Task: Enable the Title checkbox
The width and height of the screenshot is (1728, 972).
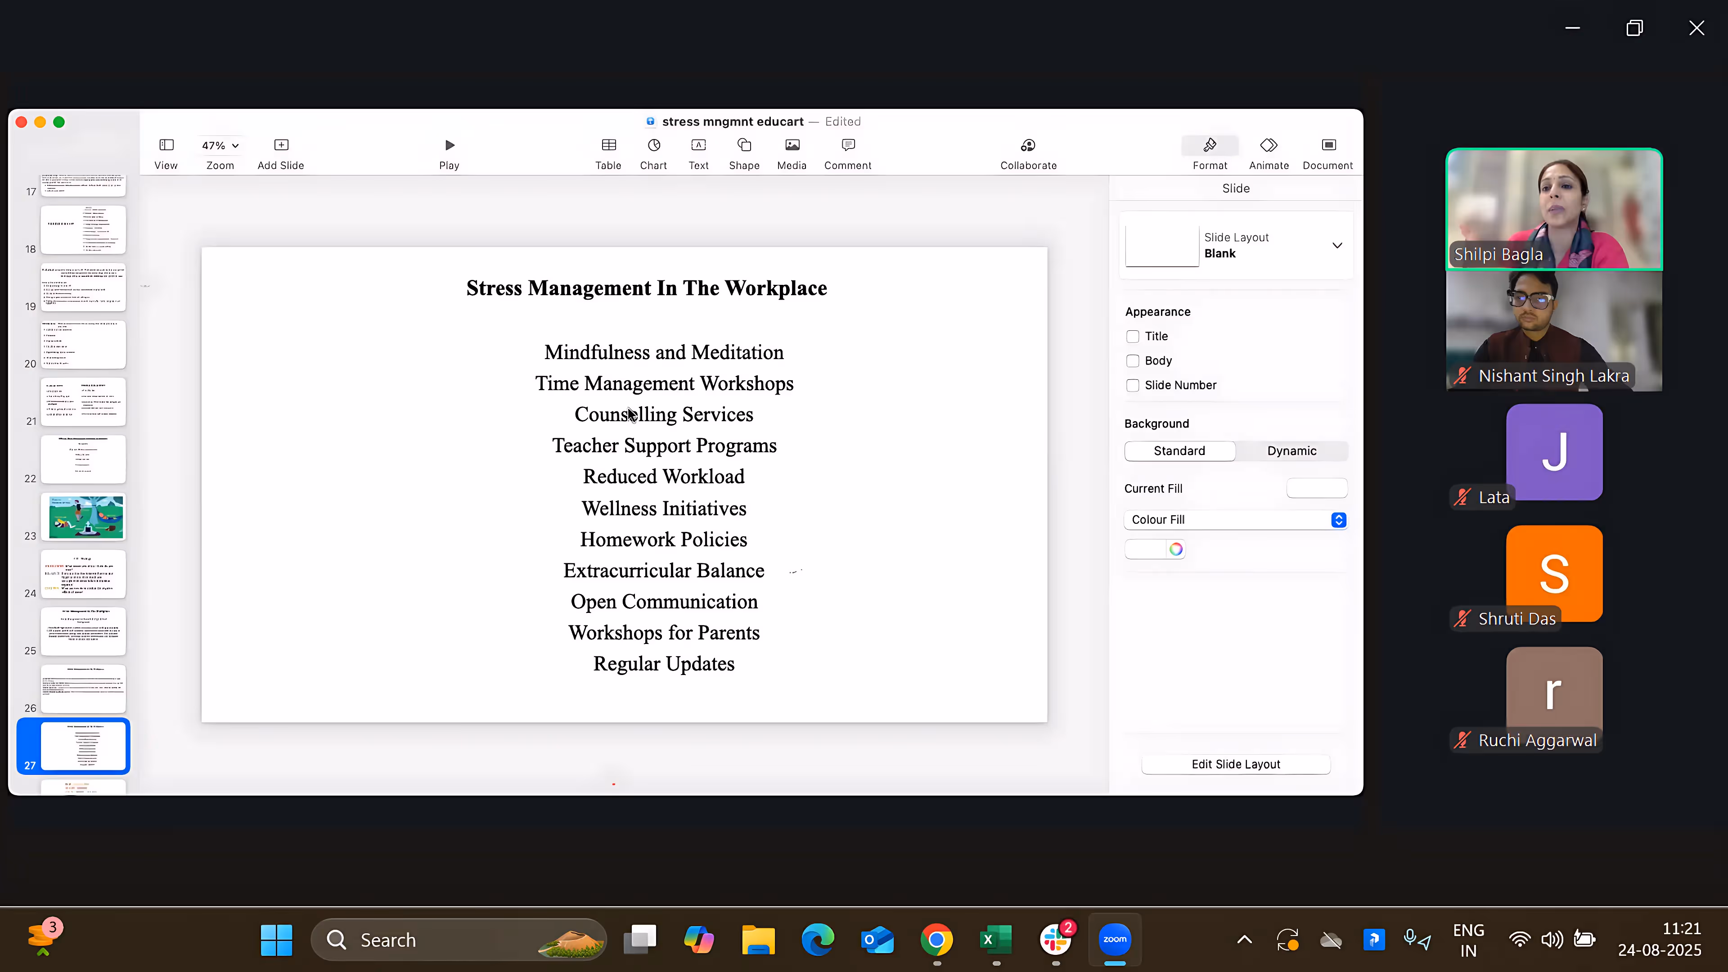Action: (1133, 336)
